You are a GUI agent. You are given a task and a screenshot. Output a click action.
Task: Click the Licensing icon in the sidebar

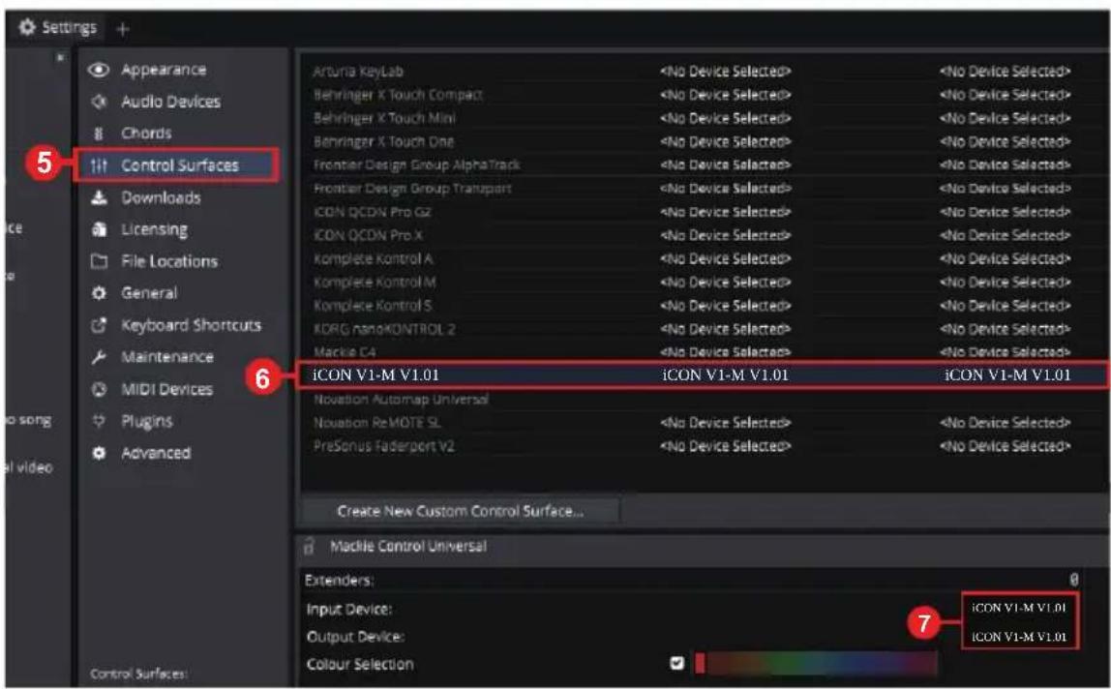(x=99, y=229)
